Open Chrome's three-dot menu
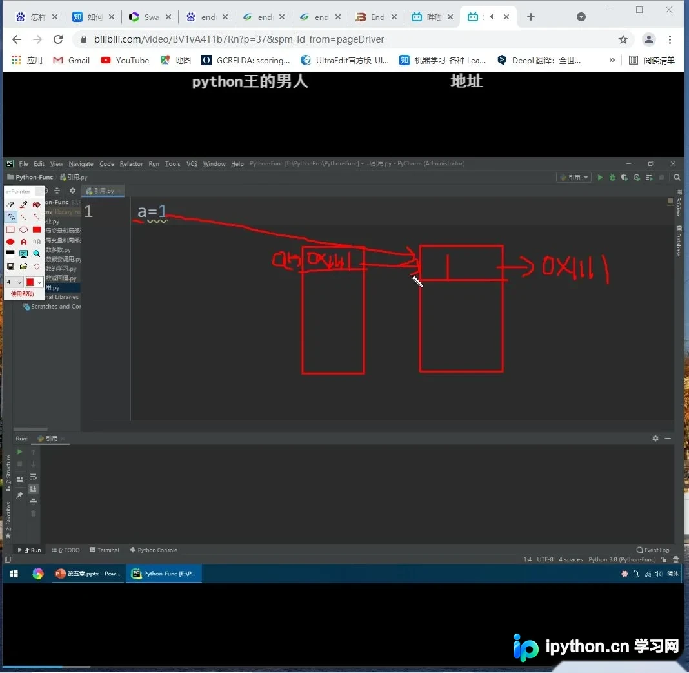The height and width of the screenshot is (673, 689). coord(670,39)
